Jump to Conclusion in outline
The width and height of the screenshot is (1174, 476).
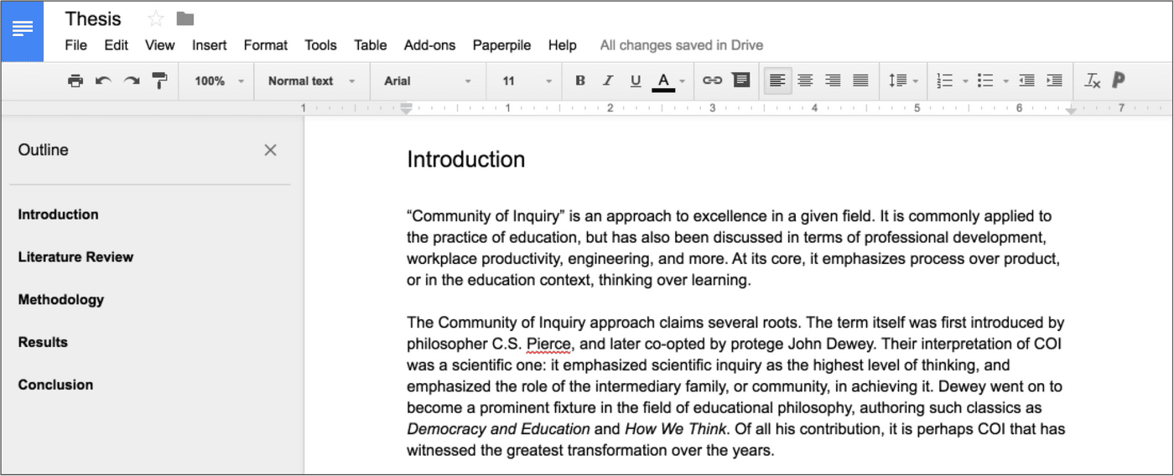(x=55, y=385)
